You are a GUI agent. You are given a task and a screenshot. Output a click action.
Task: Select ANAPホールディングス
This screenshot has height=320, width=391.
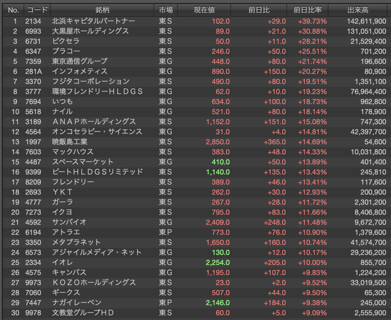(94, 122)
